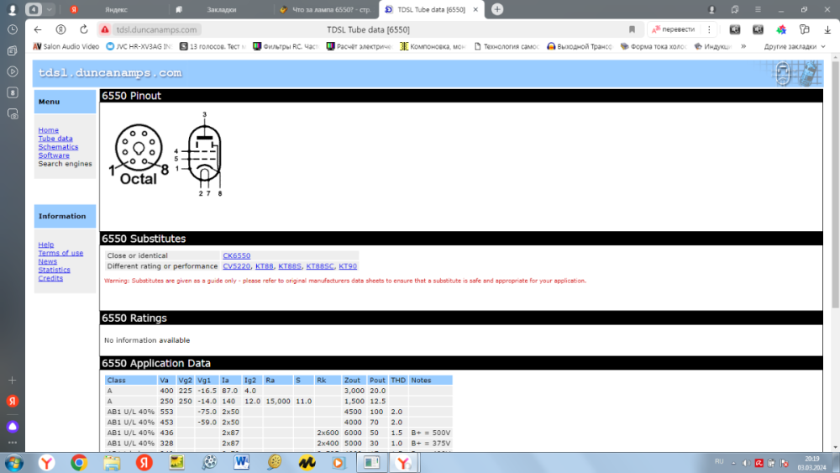
Task: Switch to the Яндекс tab
Action: pyautogui.click(x=115, y=9)
